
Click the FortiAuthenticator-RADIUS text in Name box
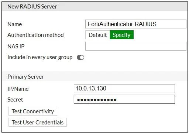point(122,24)
